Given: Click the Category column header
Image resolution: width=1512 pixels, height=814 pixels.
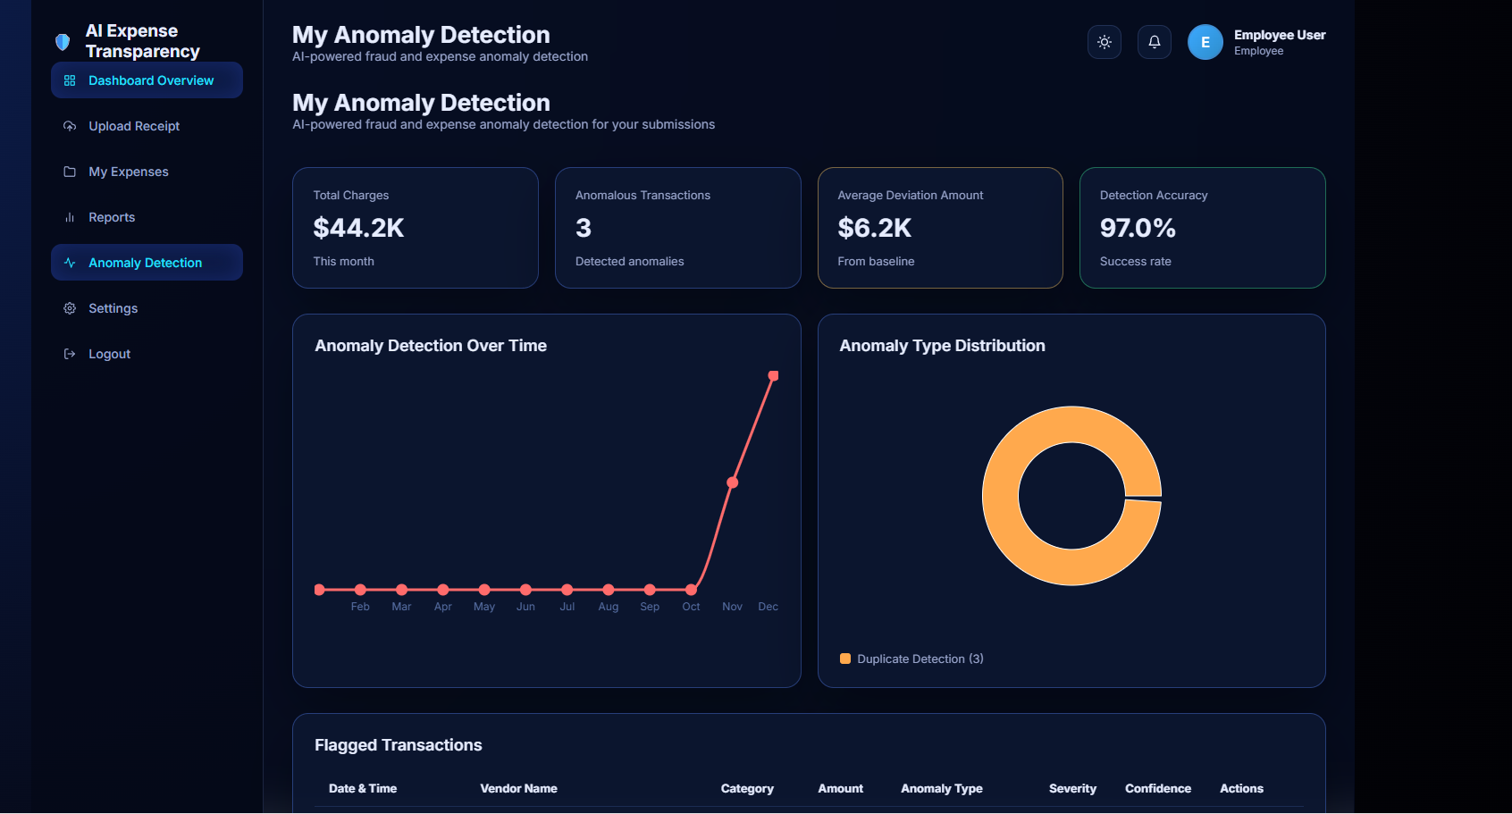Looking at the screenshot, I should 747,788.
